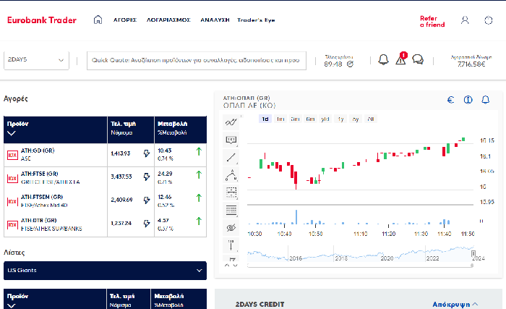The width and height of the screenshot is (506, 309).
Task: Set a price alert bell on ΟΠΑΠ chart
Action: pyautogui.click(x=485, y=100)
